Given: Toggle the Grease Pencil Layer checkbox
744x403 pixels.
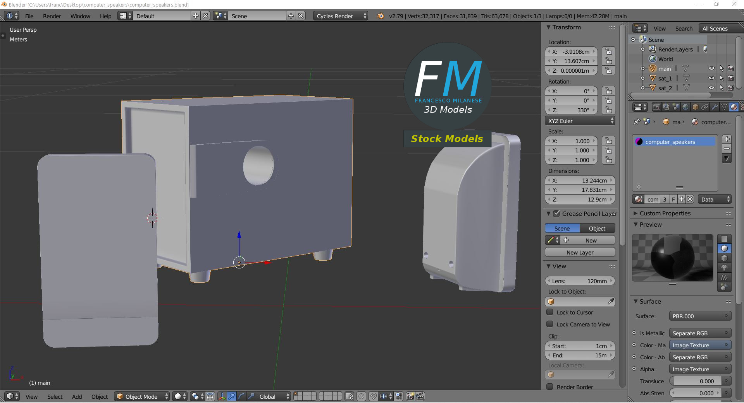Looking at the screenshot, I should tap(556, 213).
